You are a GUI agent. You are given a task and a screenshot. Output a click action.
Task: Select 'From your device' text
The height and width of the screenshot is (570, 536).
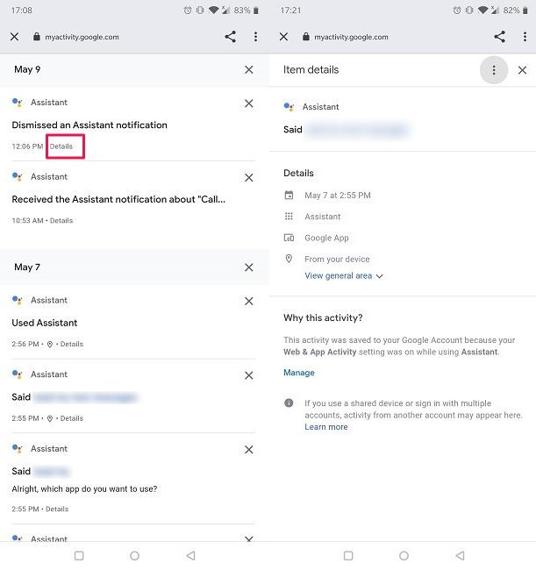(x=337, y=259)
